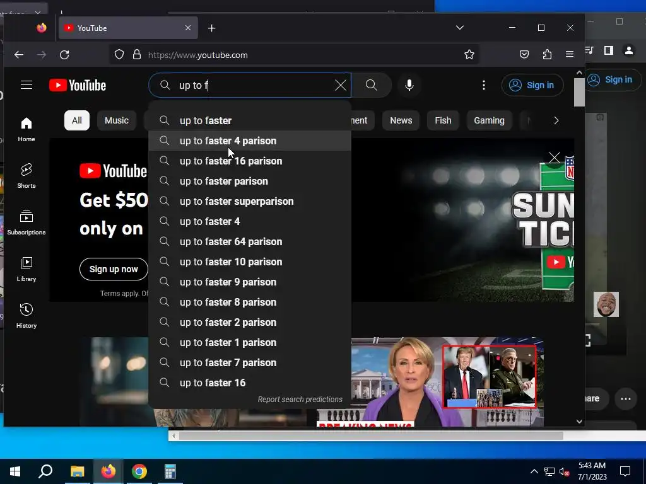This screenshot has height=484, width=646.
Task: Open Library in sidebar
Action: click(26, 268)
